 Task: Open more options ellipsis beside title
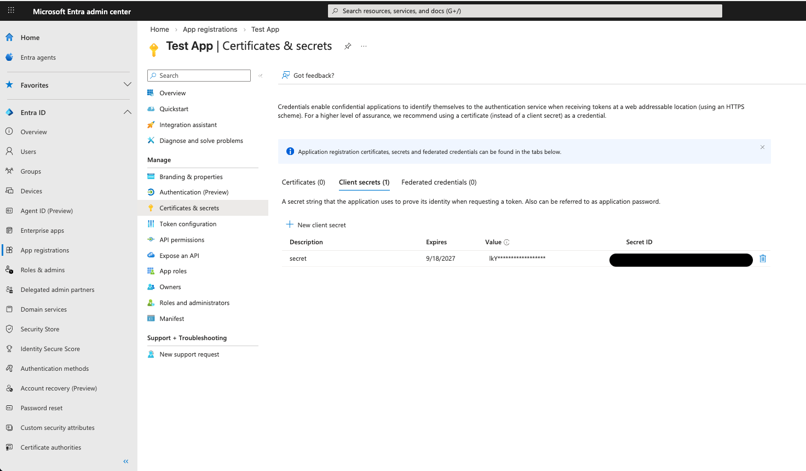[364, 47]
